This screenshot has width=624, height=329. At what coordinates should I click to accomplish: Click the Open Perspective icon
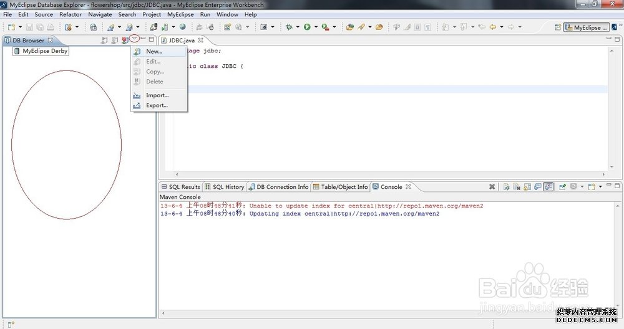557,27
